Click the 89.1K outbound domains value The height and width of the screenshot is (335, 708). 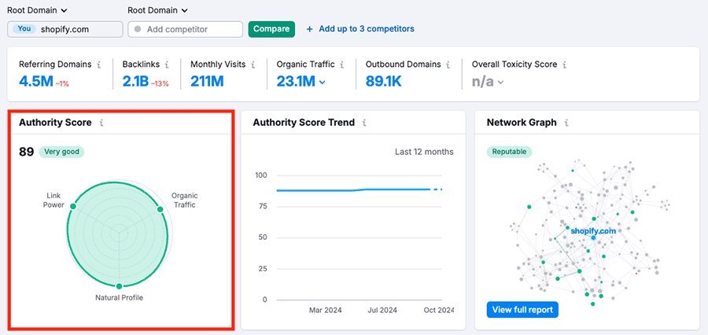(383, 81)
